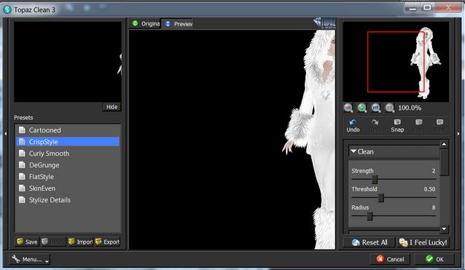Click the Radius slider handle
Screen dimensions: 465x270
coord(370,216)
